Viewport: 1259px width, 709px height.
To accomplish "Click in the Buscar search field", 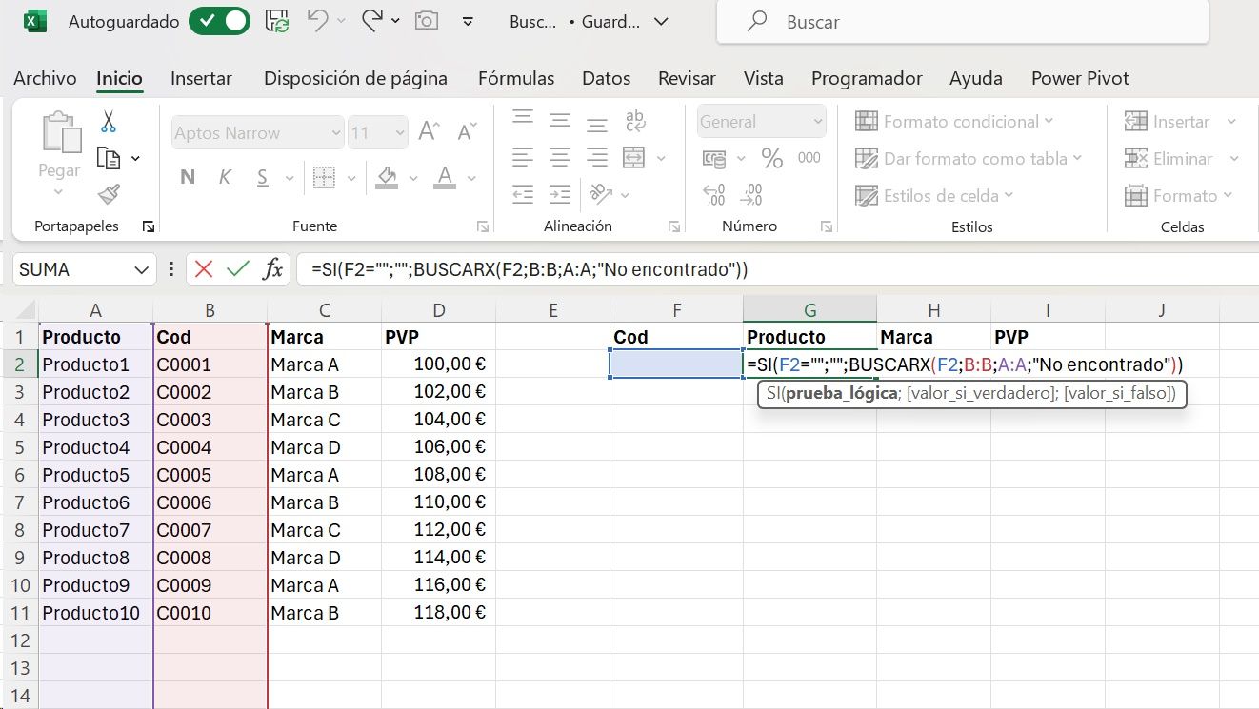I will tap(962, 22).
